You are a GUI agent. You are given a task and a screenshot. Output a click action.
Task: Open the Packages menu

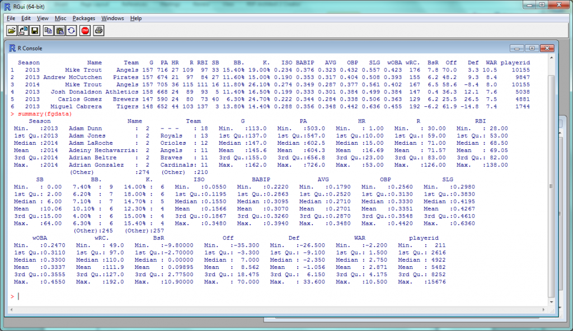[84, 18]
